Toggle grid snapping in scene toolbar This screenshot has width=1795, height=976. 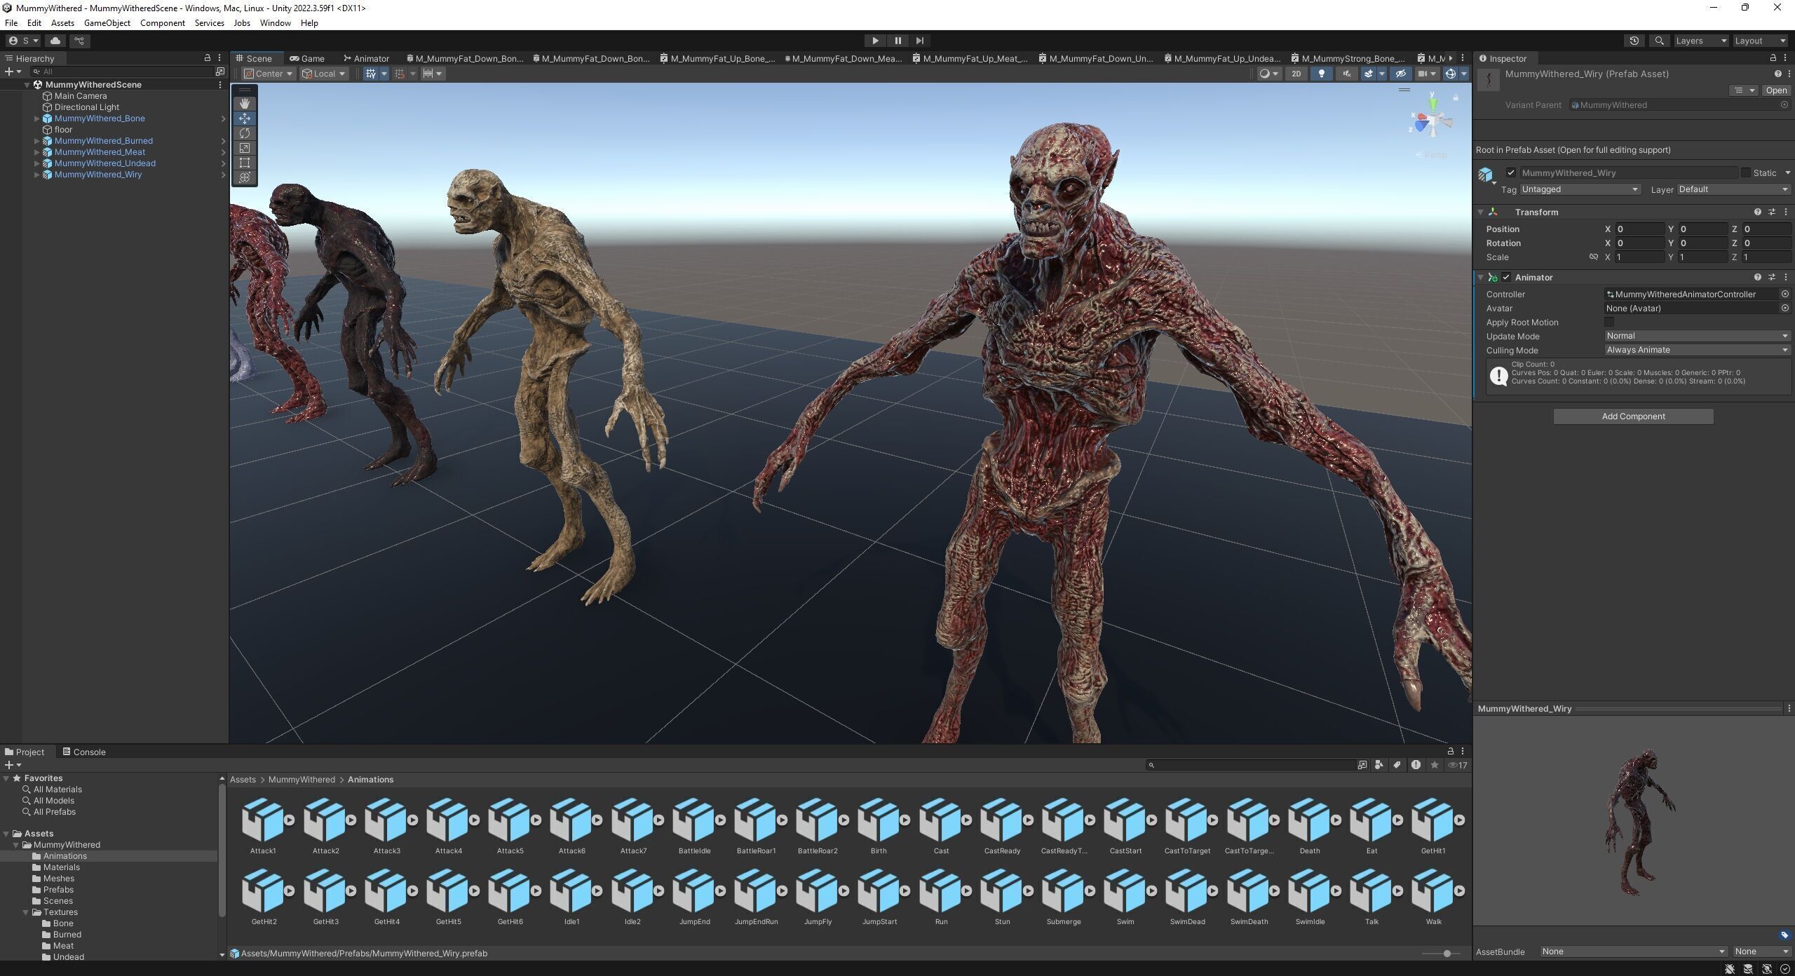[x=400, y=74]
